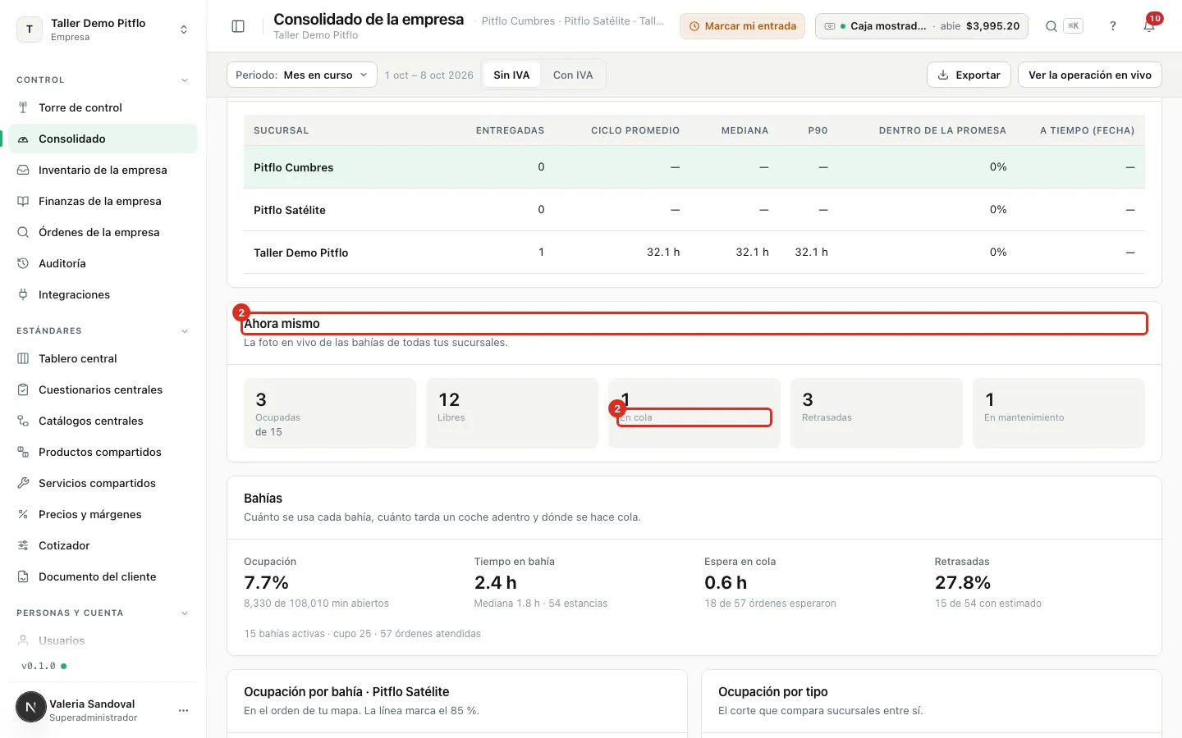Viewport: 1182px width, 738px height.
Task: Open the search magnifier icon
Action: 1051,26
